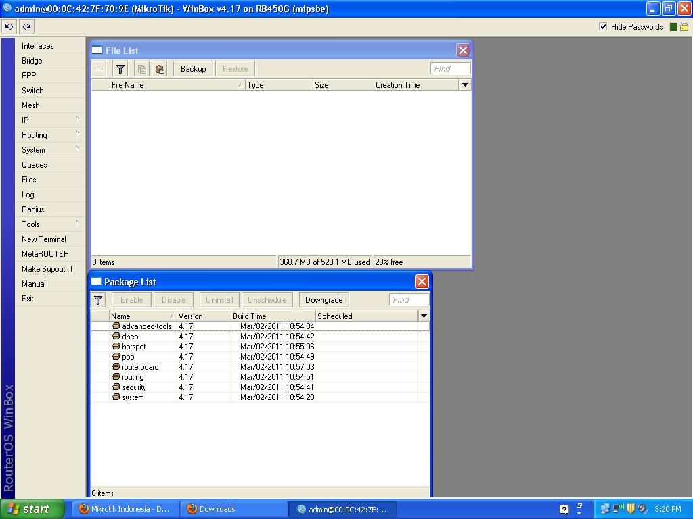
Task: Click the Find field in File List
Action: tap(450, 68)
